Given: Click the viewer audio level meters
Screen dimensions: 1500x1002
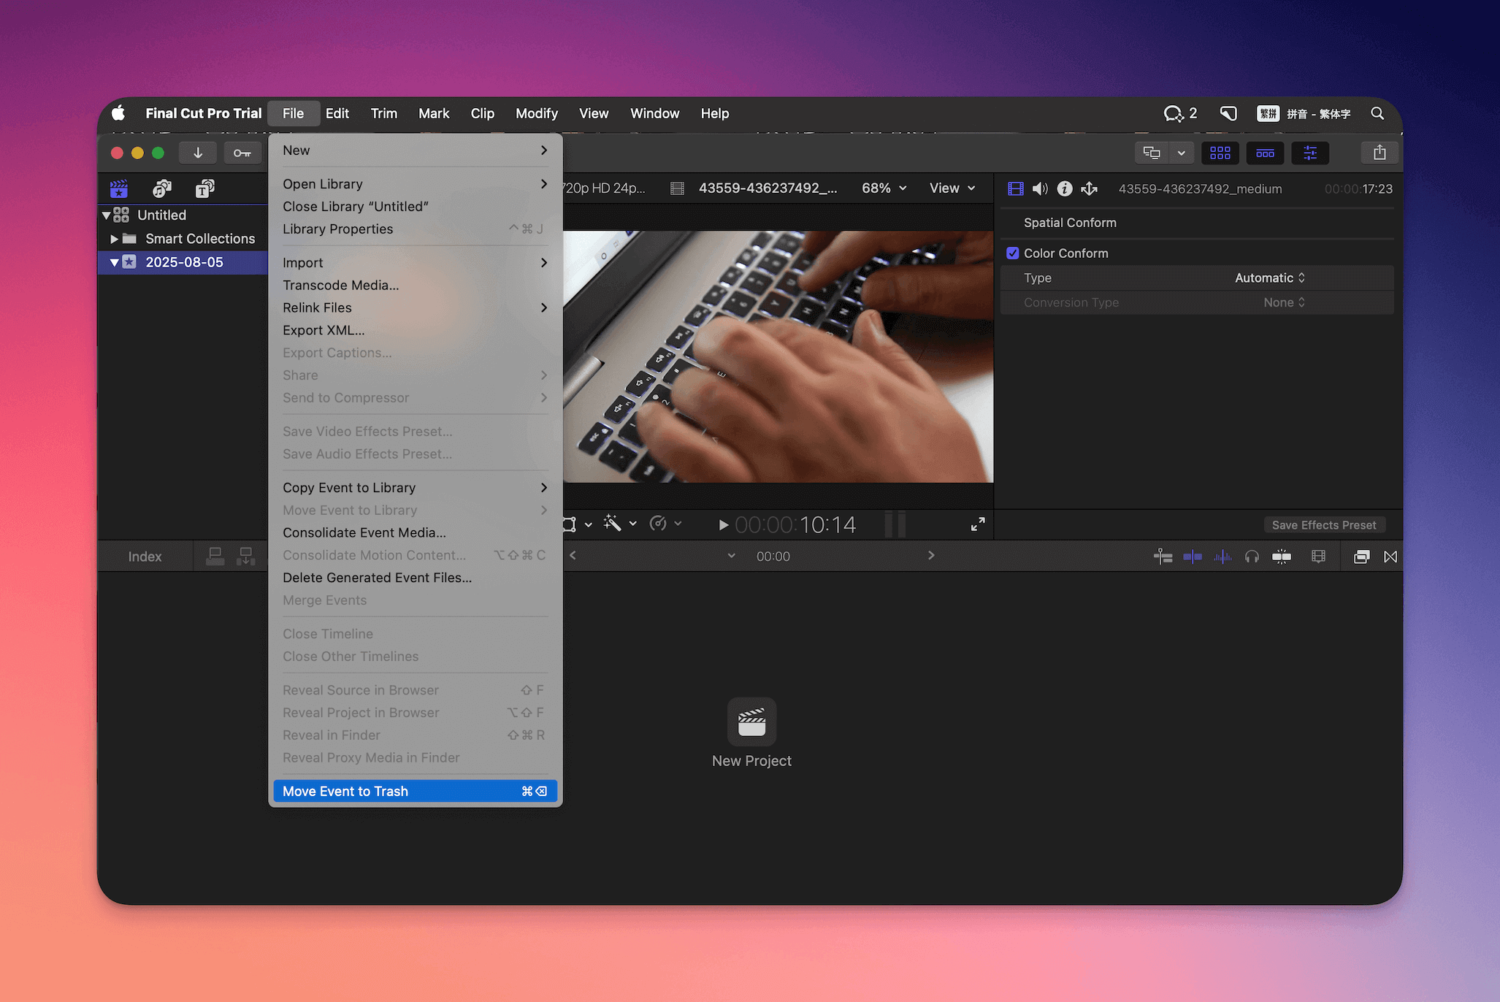Looking at the screenshot, I should pyautogui.click(x=895, y=524).
